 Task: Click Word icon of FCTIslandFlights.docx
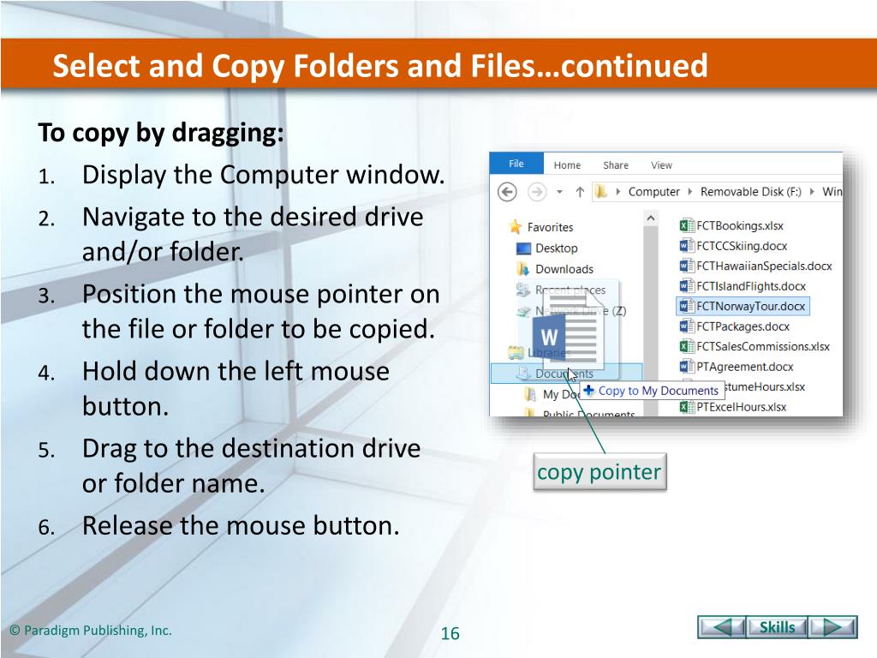[x=687, y=286]
